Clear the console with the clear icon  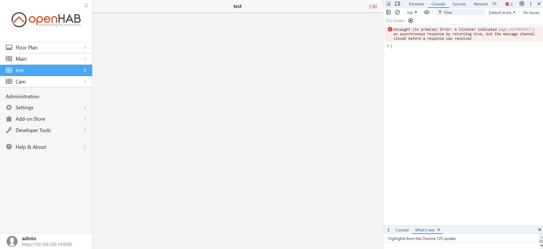(x=397, y=12)
